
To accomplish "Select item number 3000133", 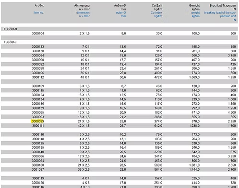I will tap(38, 47).
